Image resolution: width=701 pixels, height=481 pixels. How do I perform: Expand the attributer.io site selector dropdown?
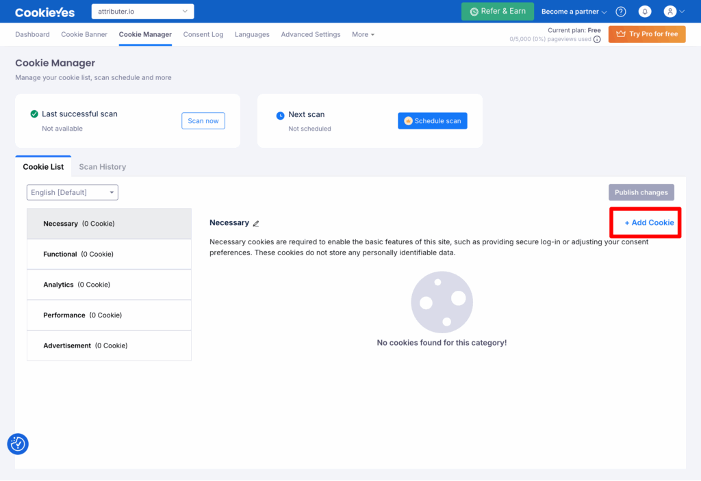coord(142,12)
